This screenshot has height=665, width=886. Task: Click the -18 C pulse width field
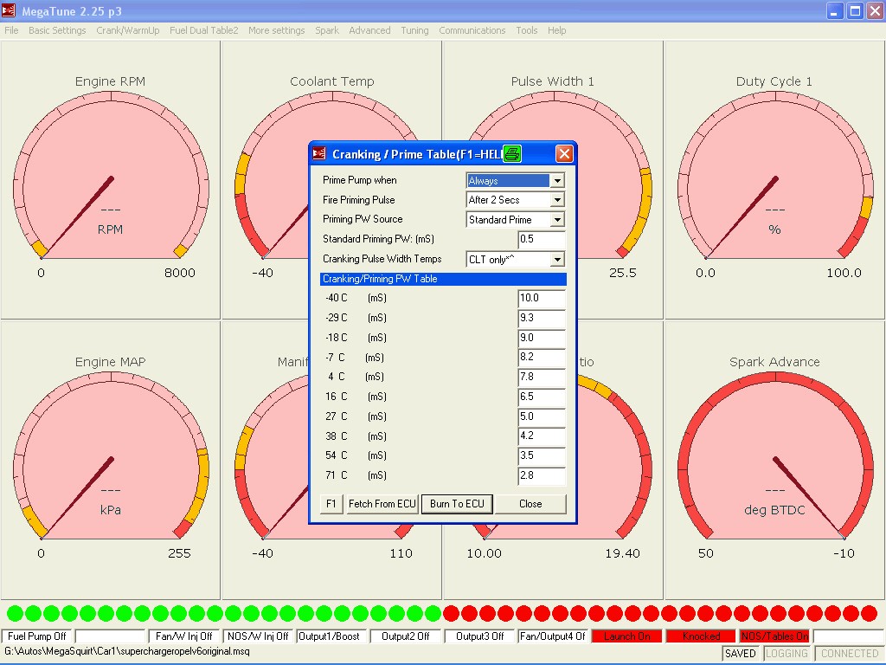(542, 338)
